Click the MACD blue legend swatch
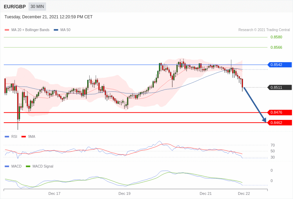The height and width of the screenshot is (199, 293). pos(7,166)
